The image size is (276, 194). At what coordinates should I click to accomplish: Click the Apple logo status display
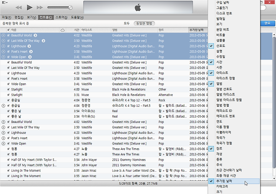click(138, 7)
